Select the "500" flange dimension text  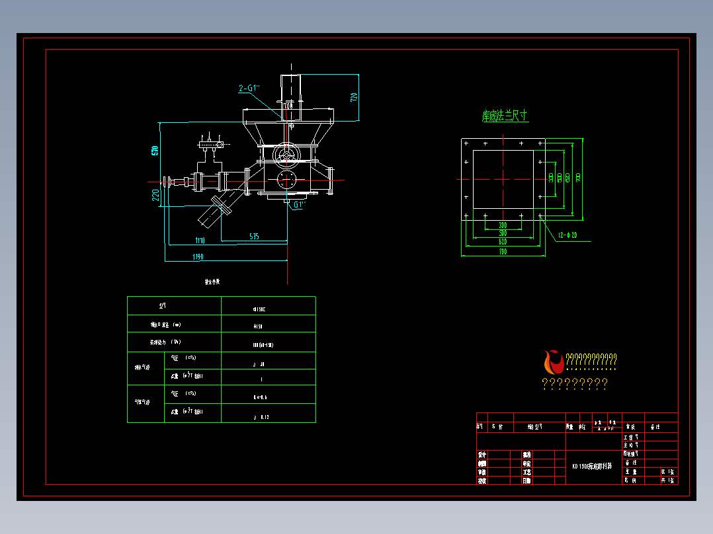503,233
